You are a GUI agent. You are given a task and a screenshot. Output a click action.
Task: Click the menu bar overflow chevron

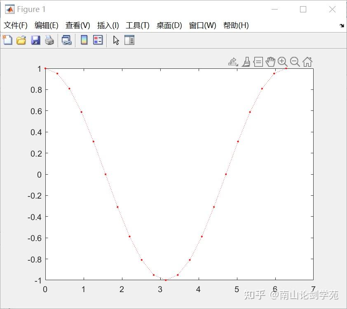click(342, 25)
